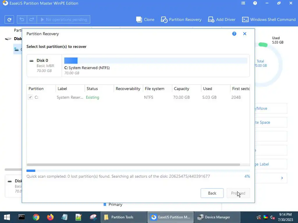The width and height of the screenshot is (298, 223).
Task: Click the Disk 0 drive icon in dialog
Action: 31,61
